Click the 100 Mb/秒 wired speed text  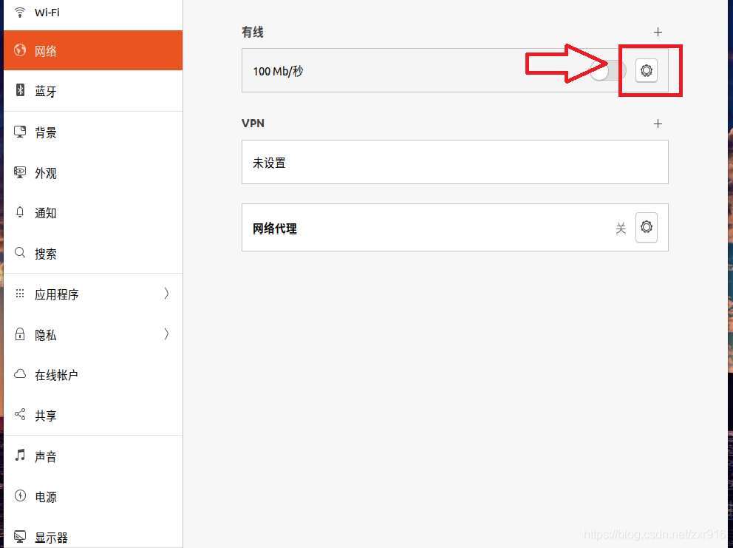[278, 71]
